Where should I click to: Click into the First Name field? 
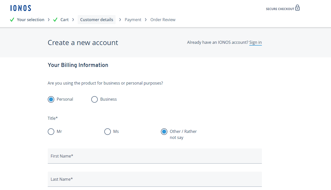click(155, 156)
